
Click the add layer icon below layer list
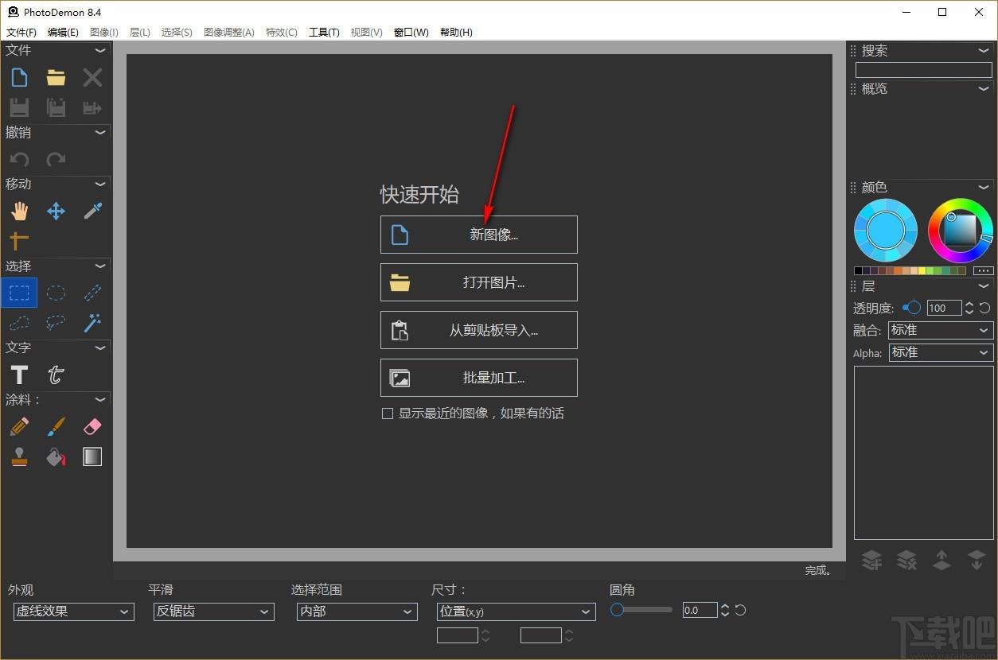point(872,561)
